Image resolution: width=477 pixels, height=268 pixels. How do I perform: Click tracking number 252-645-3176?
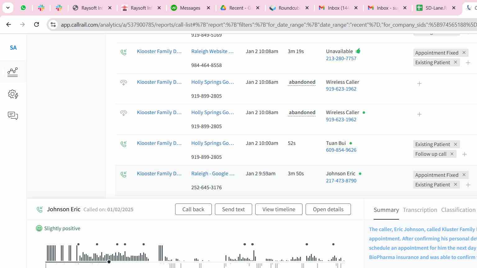pos(207,187)
